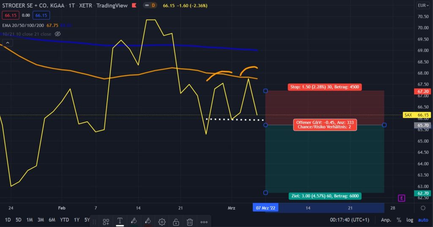Select the EMA 20/50/100/200 indicator legend
The width and height of the screenshot is (433, 227).
coord(23,25)
